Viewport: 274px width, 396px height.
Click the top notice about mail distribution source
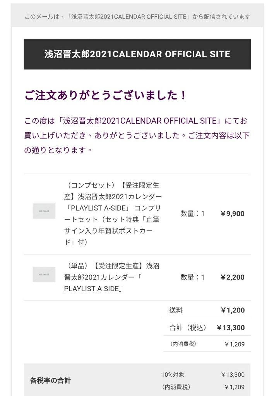(x=137, y=17)
